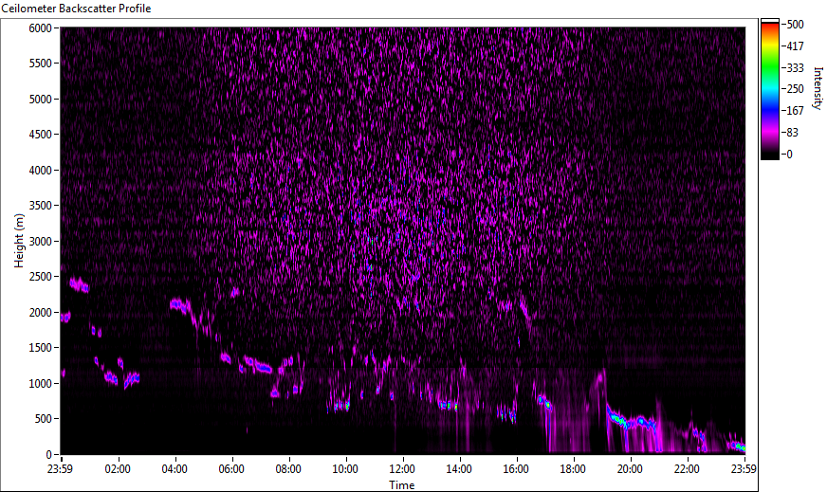Click the 20:00 time axis label

click(631, 469)
